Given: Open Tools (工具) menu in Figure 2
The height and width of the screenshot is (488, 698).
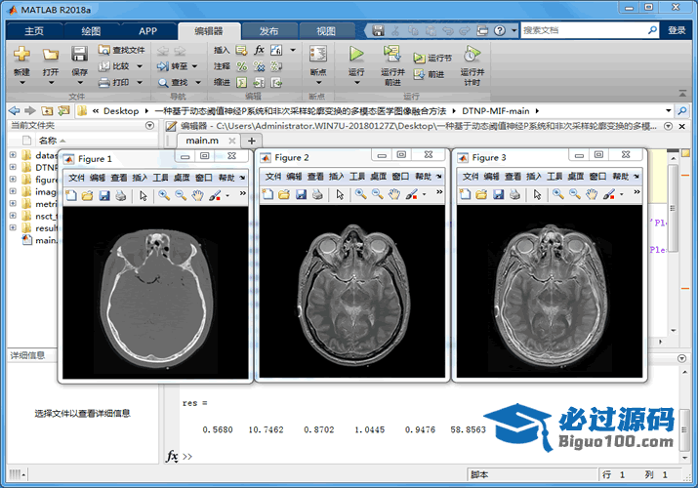Looking at the screenshot, I should click(x=357, y=177).
